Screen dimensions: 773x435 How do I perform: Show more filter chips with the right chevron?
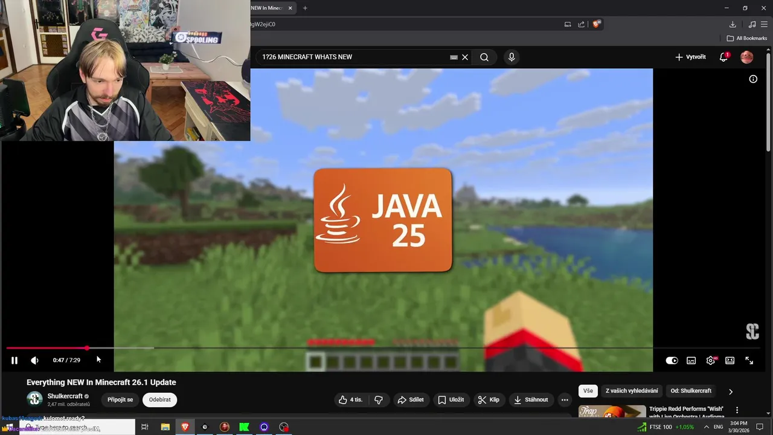coord(731,391)
